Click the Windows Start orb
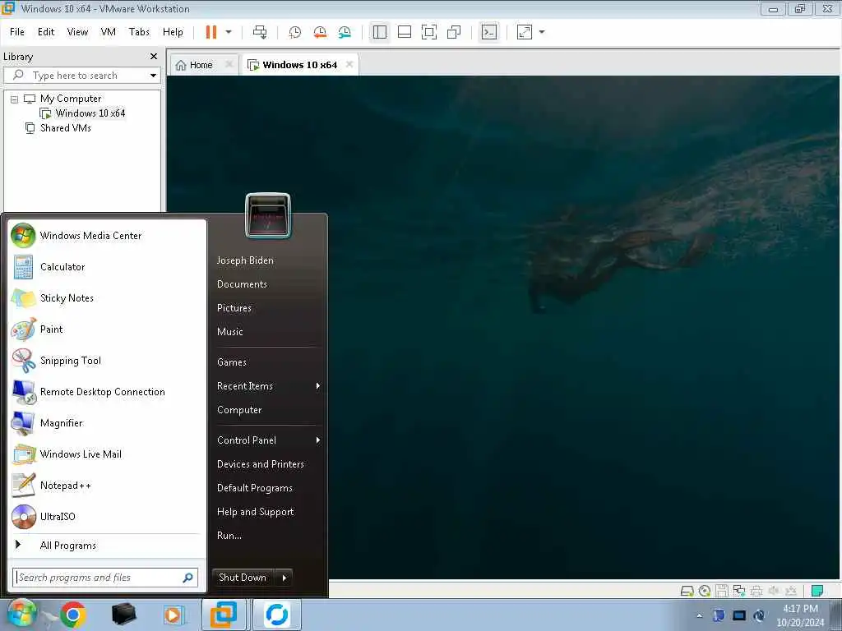The height and width of the screenshot is (631, 842). click(x=21, y=614)
